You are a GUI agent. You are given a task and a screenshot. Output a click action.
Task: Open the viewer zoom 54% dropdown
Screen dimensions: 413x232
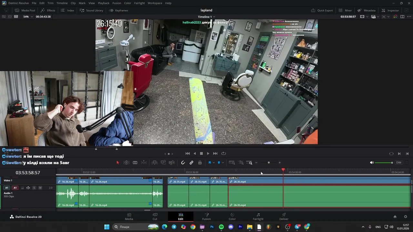pos(28,17)
